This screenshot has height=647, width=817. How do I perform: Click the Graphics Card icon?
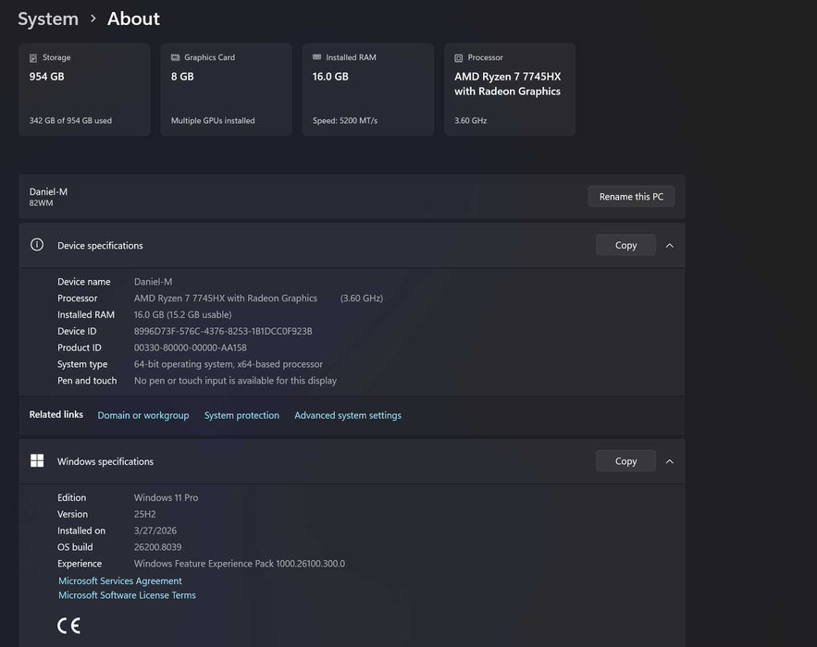point(175,57)
